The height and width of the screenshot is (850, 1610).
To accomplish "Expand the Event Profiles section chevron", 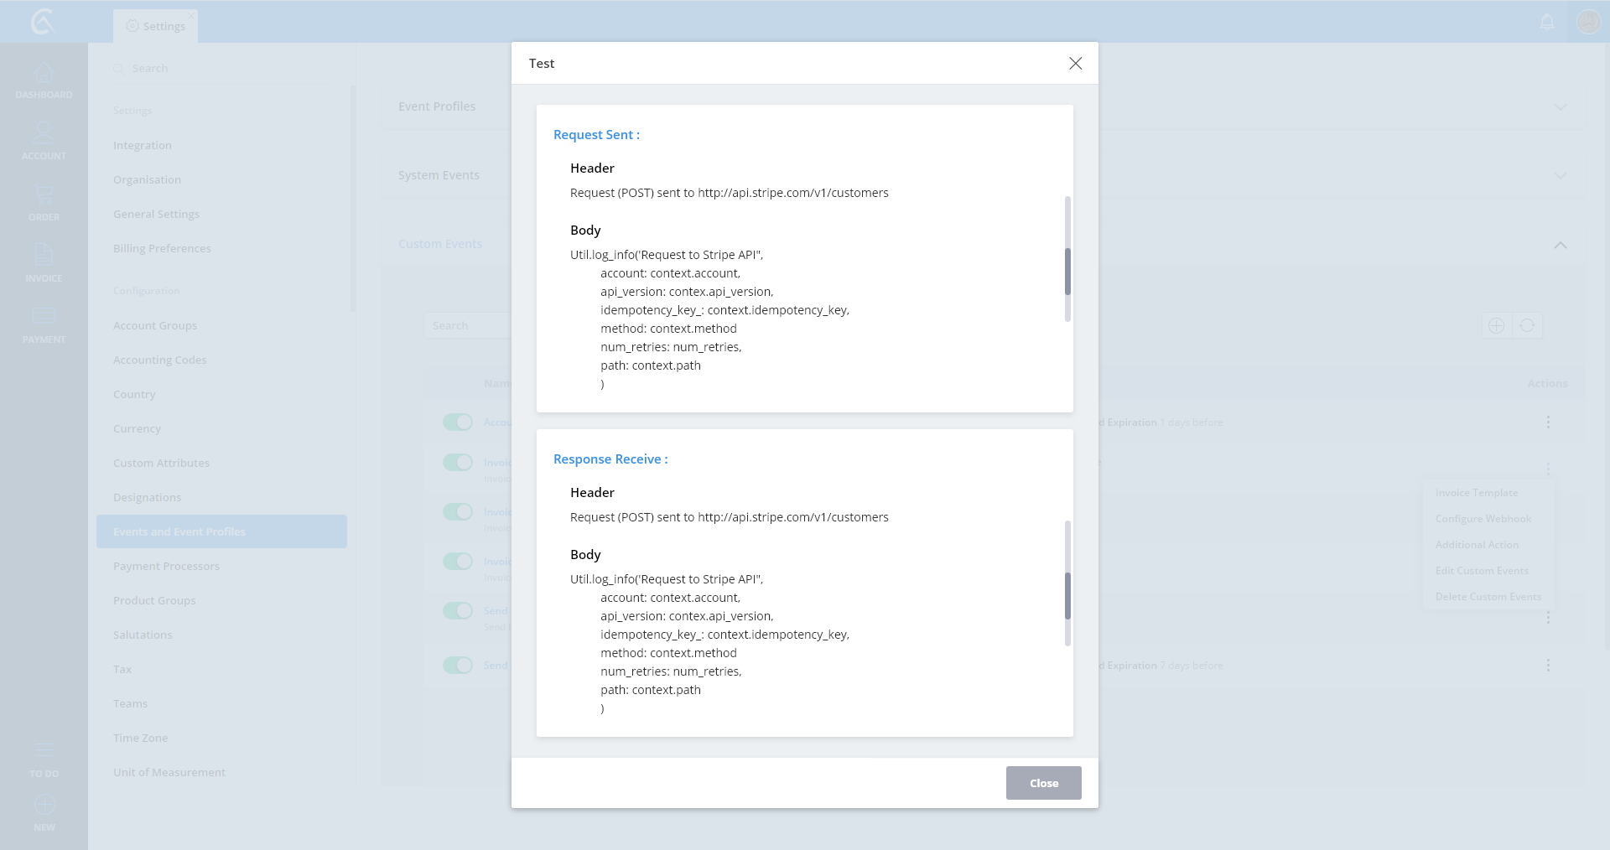I will (1560, 106).
